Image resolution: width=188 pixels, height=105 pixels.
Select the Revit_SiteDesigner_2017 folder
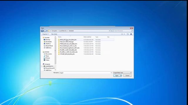coord(86,46)
